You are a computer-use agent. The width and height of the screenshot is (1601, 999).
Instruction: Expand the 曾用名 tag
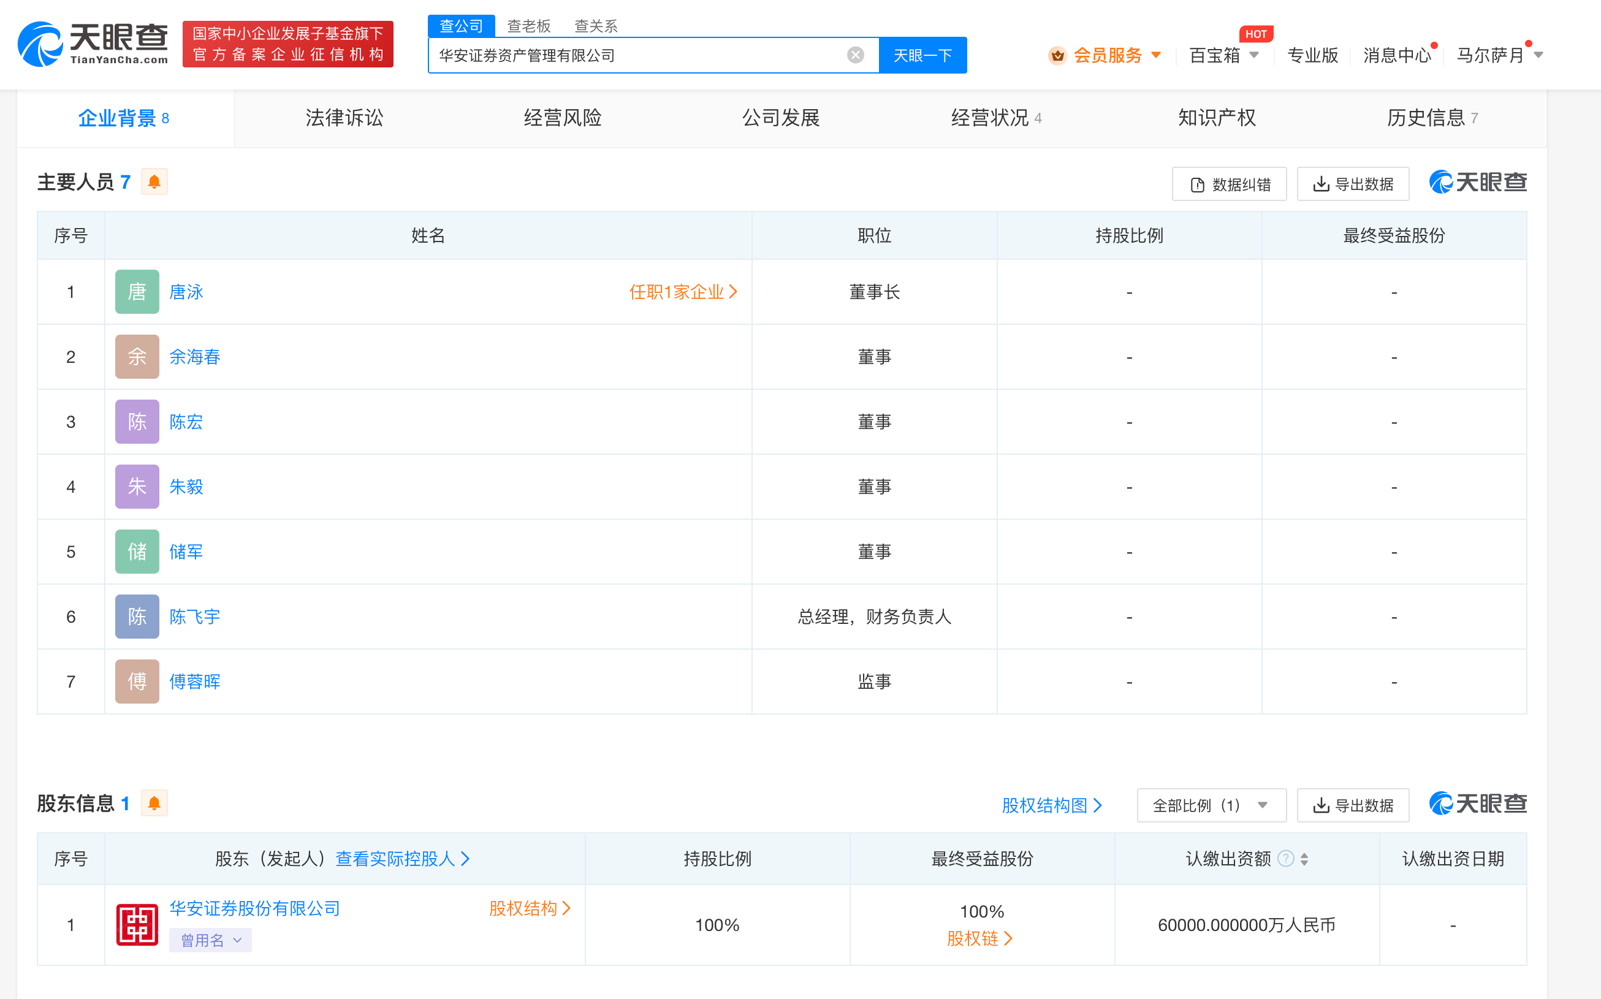pos(210,940)
